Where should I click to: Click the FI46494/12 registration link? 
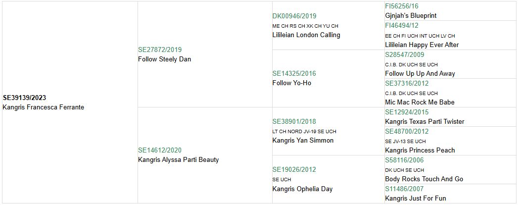(x=402, y=25)
